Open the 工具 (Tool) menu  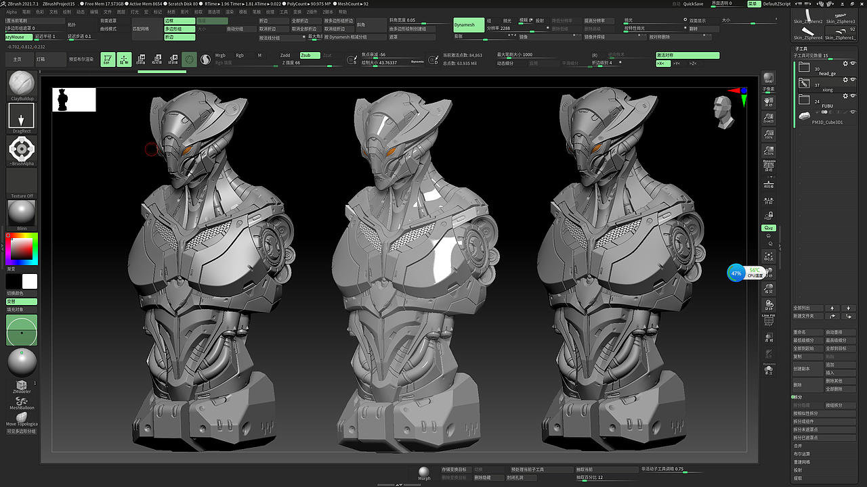(284, 11)
